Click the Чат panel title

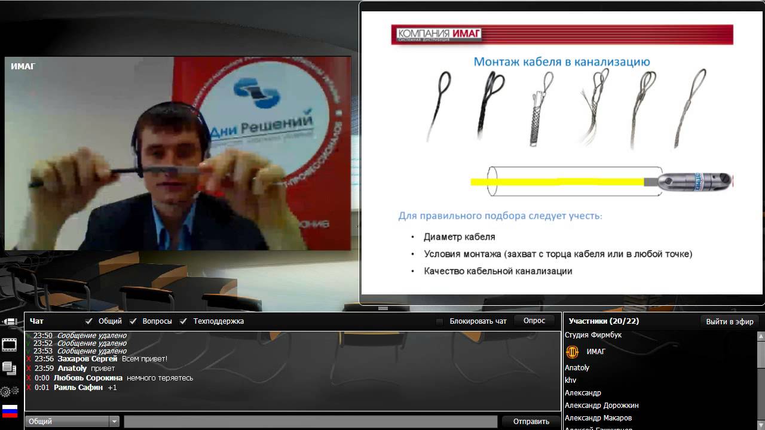click(36, 321)
